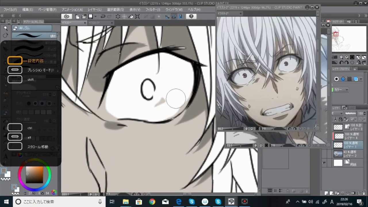Rotate left in the Navigator panel
This screenshot has width=368, height=207.
point(341,62)
